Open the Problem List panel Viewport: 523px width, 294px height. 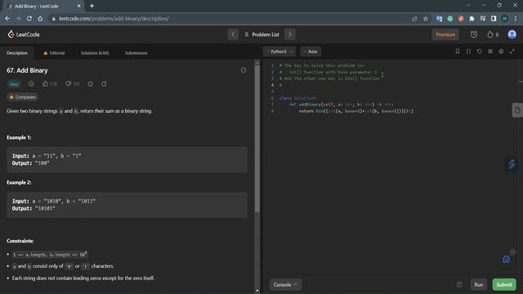262,34
